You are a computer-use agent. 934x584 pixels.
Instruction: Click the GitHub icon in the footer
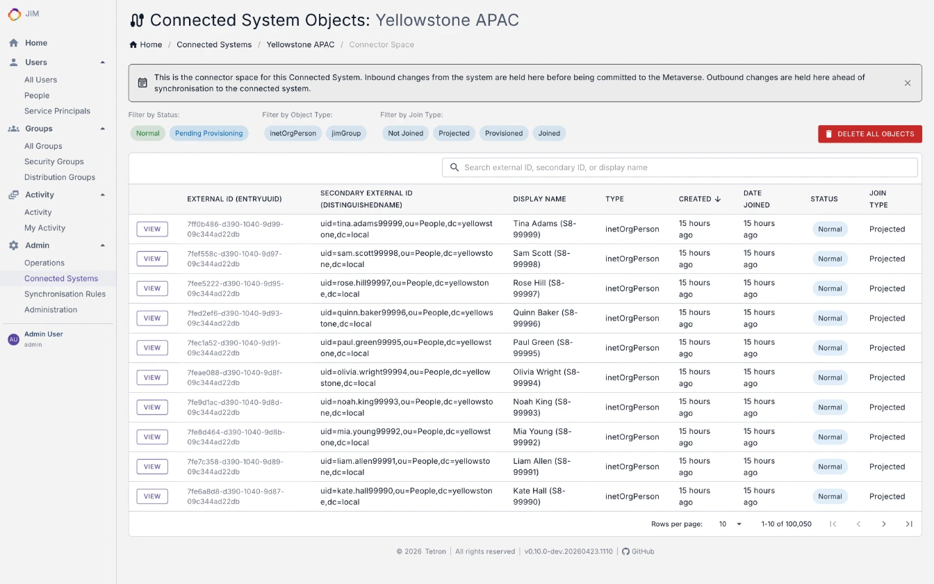(625, 551)
